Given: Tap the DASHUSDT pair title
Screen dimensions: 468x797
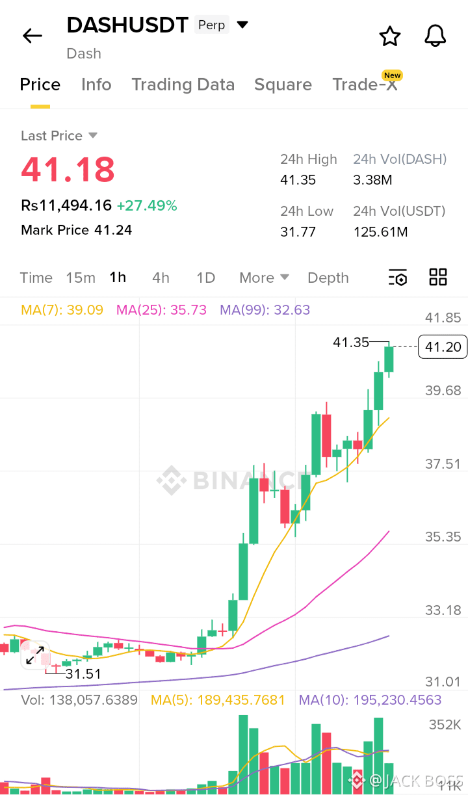Looking at the screenshot, I should coord(127,25).
